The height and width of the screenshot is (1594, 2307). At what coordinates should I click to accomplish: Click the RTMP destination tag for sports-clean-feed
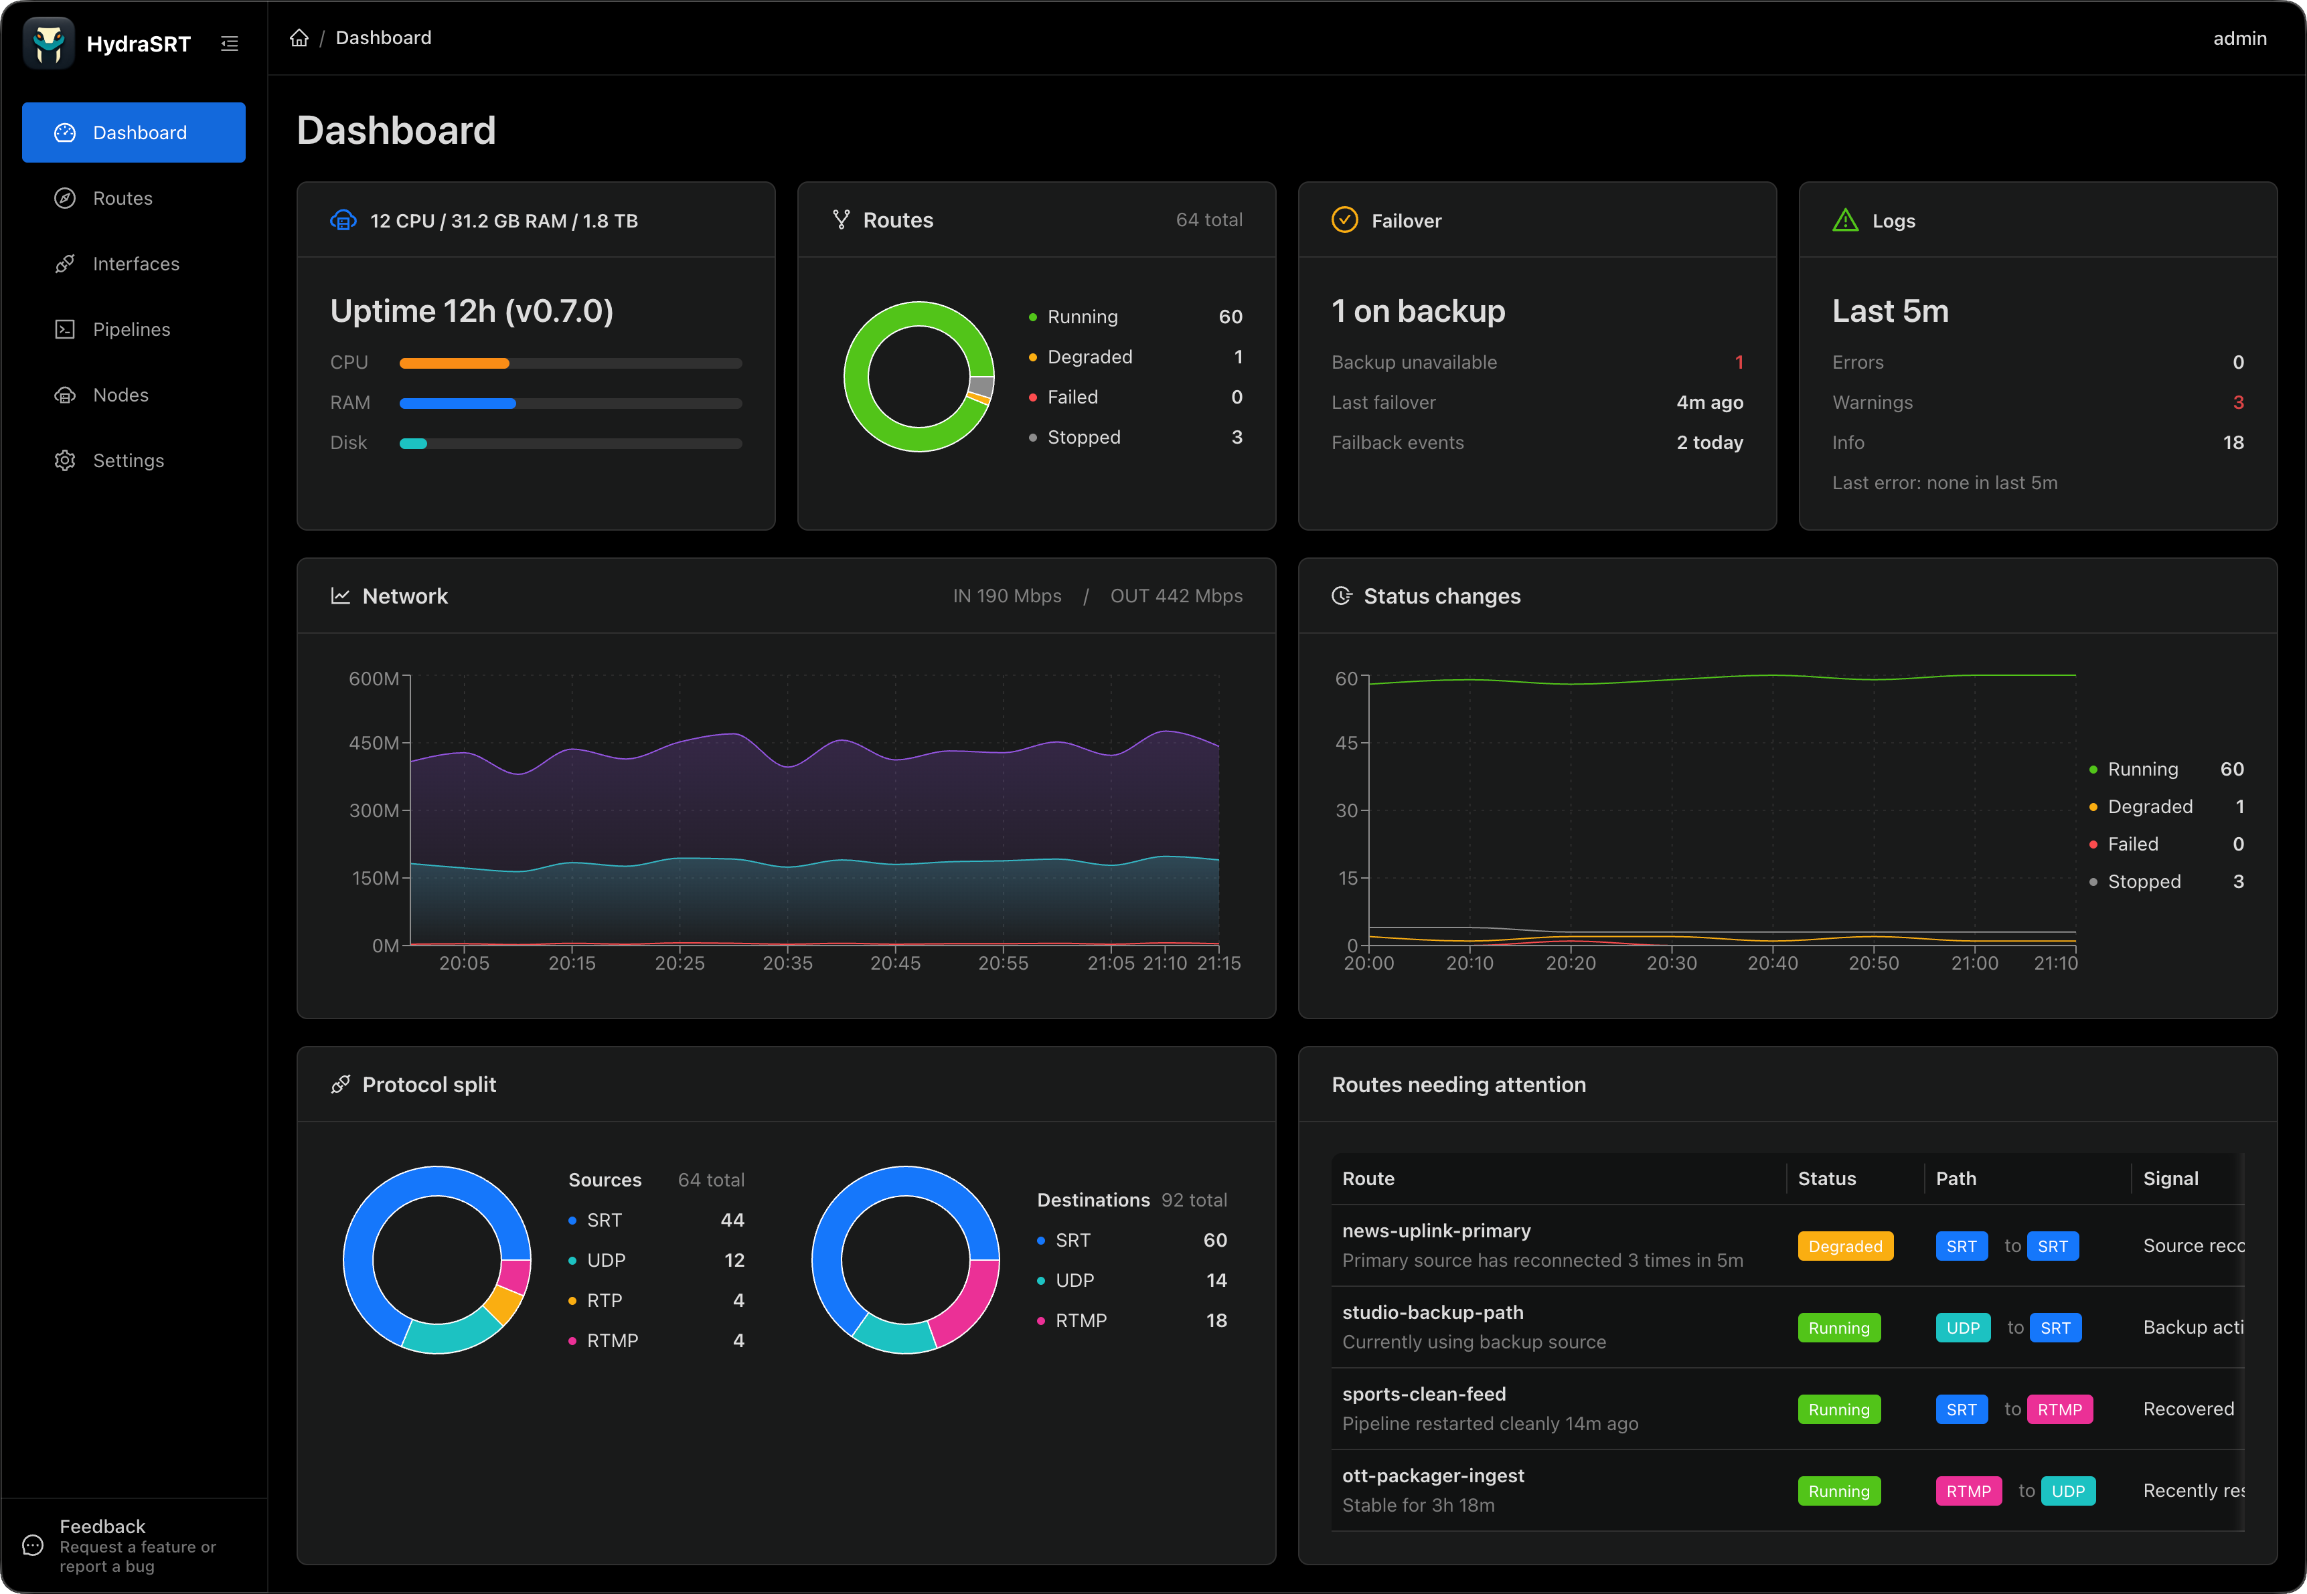pos(2059,1410)
